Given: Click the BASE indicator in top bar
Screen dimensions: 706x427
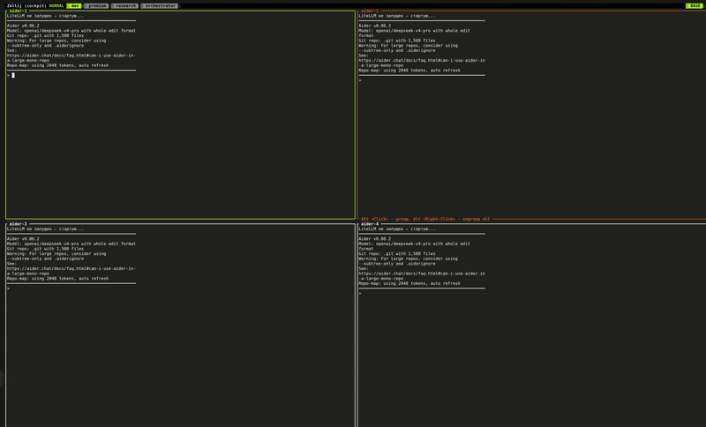Looking at the screenshot, I should tap(694, 6).
